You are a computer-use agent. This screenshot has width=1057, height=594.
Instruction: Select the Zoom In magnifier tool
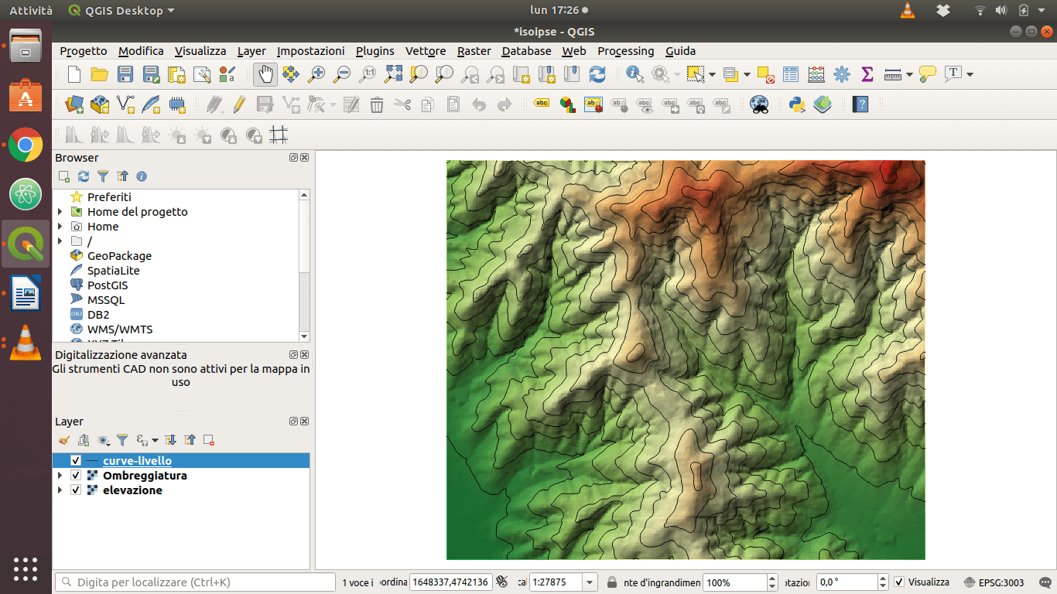click(316, 74)
